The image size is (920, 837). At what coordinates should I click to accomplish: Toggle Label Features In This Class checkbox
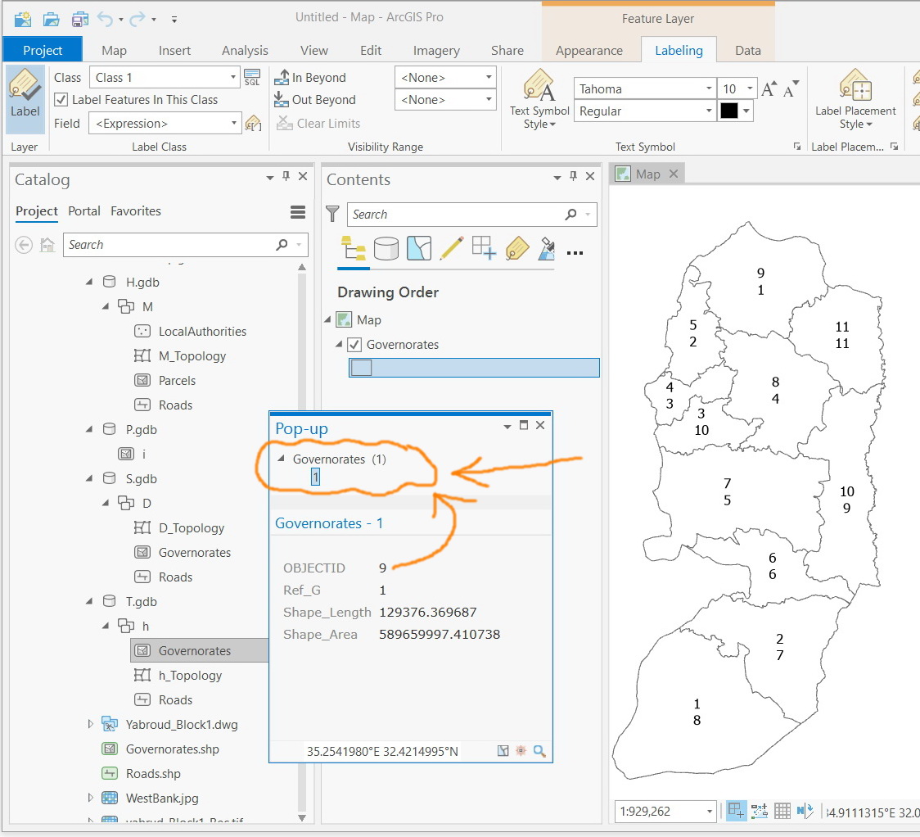point(61,100)
